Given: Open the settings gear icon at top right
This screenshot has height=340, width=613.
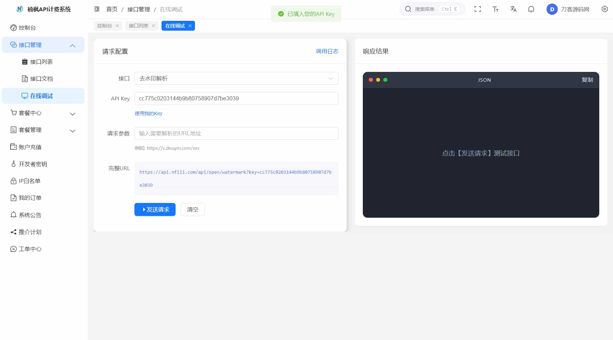Looking at the screenshot, I should [x=604, y=9].
